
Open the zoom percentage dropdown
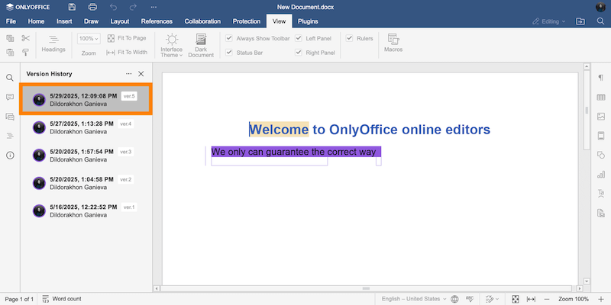click(x=89, y=38)
